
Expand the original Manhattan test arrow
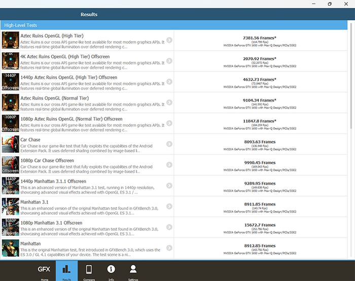click(x=169, y=248)
